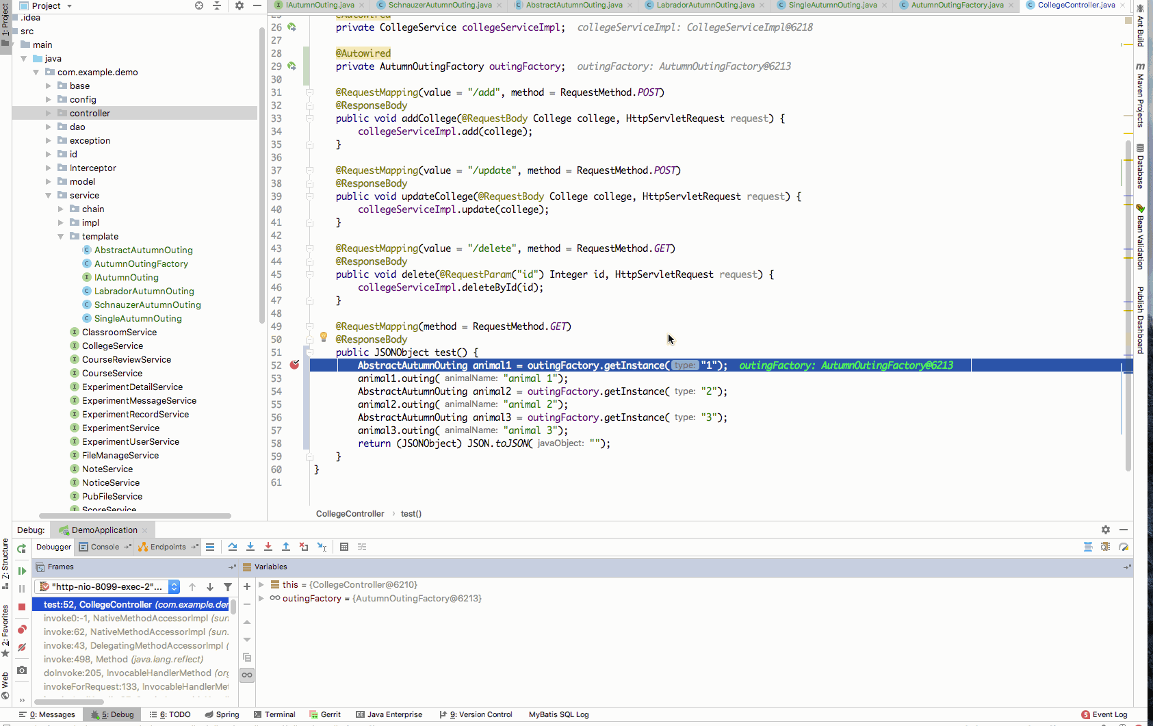Open Evaluate Expression calculator
This screenshot has width=1153, height=726.
344,547
